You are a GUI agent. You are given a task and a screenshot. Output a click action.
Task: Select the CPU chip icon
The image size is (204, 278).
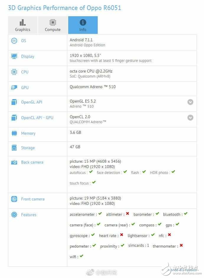[14, 72]
